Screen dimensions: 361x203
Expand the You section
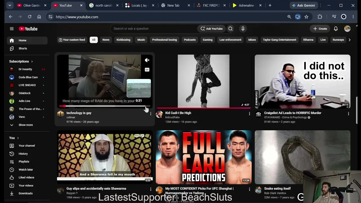click(14, 138)
